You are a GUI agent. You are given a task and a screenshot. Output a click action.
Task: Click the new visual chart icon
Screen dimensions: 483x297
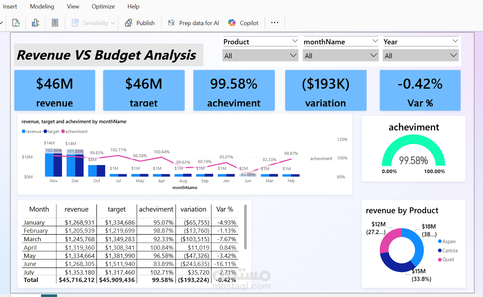coord(36,23)
